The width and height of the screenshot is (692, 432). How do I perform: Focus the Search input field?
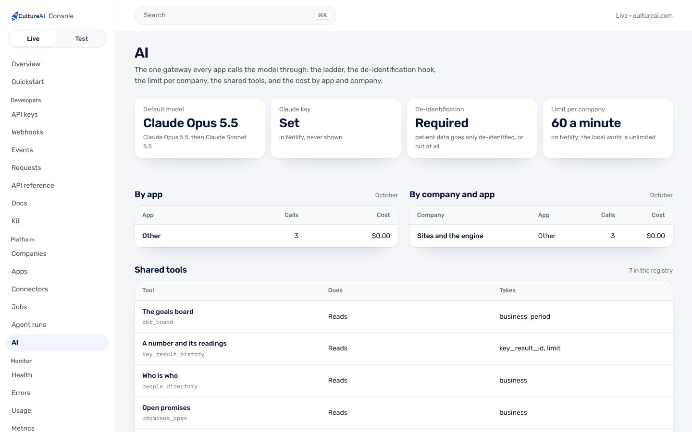click(x=235, y=15)
